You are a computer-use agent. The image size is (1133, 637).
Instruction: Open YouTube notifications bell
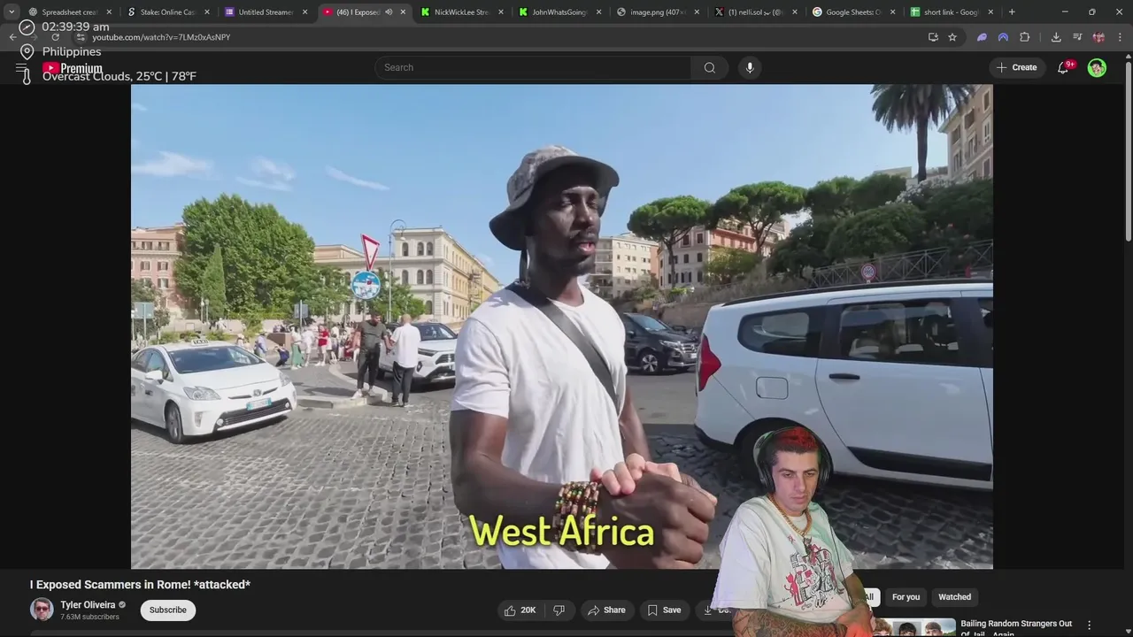click(1063, 67)
